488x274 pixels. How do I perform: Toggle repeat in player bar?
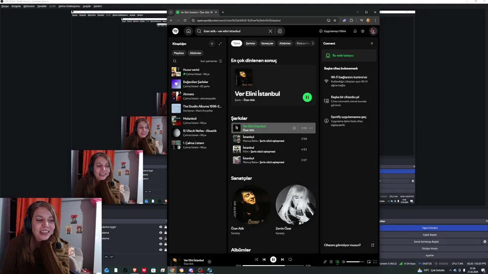point(290,260)
